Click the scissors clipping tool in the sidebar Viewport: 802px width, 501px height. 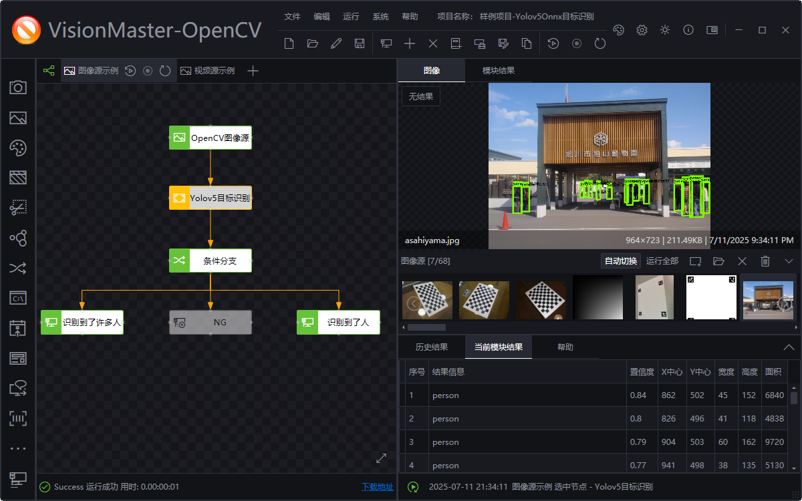tap(18, 208)
